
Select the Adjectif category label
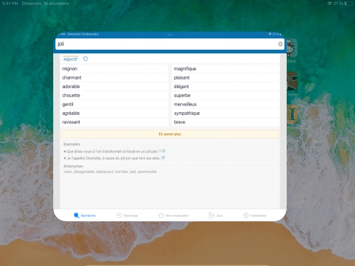pyautogui.click(x=70, y=59)
